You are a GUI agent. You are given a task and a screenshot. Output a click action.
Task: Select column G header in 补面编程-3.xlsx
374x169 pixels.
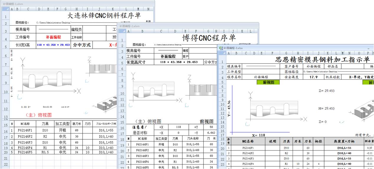(286, 53)
